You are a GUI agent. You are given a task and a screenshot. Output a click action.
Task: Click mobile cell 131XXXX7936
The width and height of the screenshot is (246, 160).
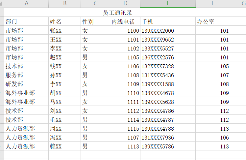coord(168,137)
